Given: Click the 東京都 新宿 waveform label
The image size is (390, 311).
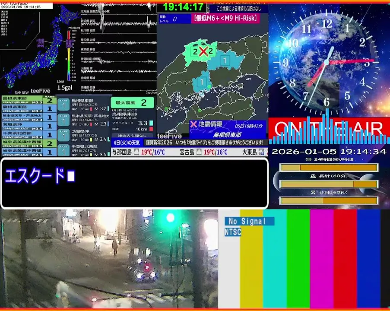Looking at the screenshot, I should (x=88, y=49).
